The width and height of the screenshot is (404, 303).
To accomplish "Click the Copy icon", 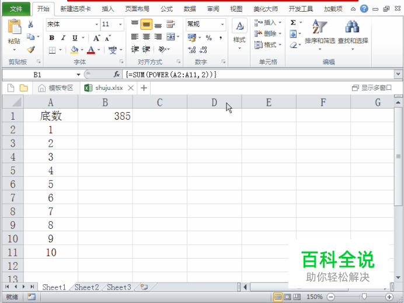I will [x=31, y=37].
